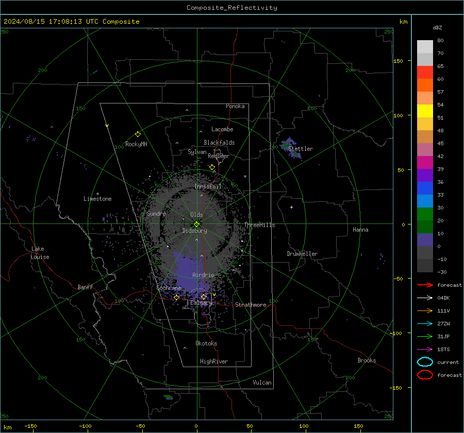Viewport: 464px width, 433px height.
Task: Click the RockyMH label
Action: pyautogui.click(x=136, y=144)
